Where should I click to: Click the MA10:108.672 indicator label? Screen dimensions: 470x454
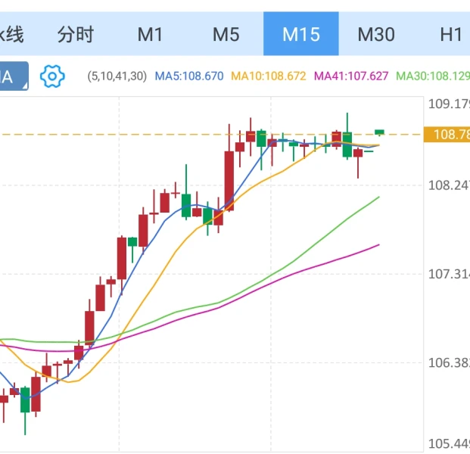pos(268,76)
